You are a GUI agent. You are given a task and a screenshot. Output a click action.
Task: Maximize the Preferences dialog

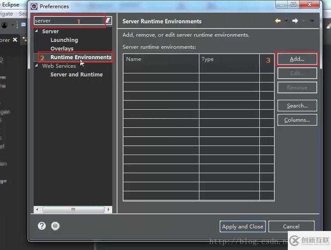pos(293,4)
